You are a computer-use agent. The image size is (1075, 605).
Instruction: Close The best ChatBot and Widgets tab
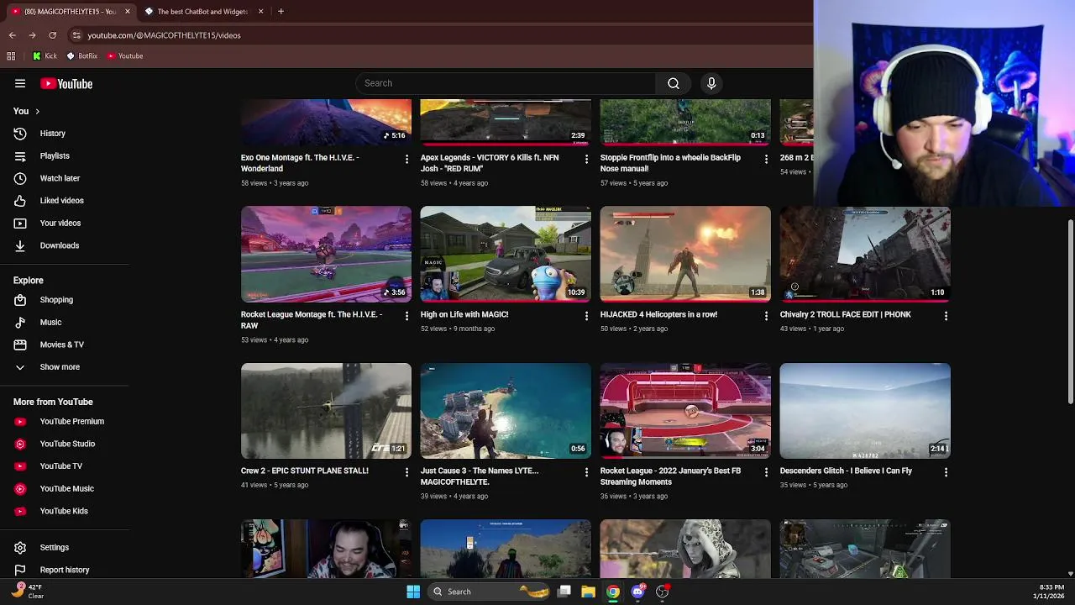pos(260,12)
